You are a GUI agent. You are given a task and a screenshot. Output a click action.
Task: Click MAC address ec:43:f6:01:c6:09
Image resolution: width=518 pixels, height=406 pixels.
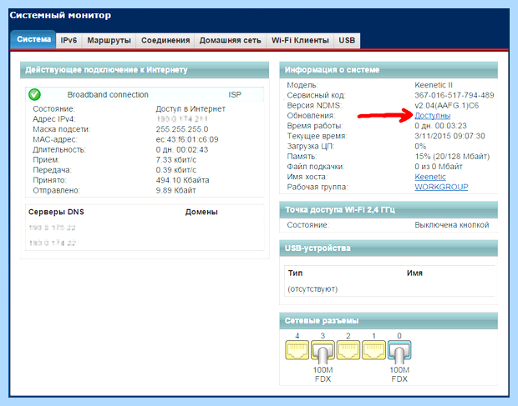(187, 139)
